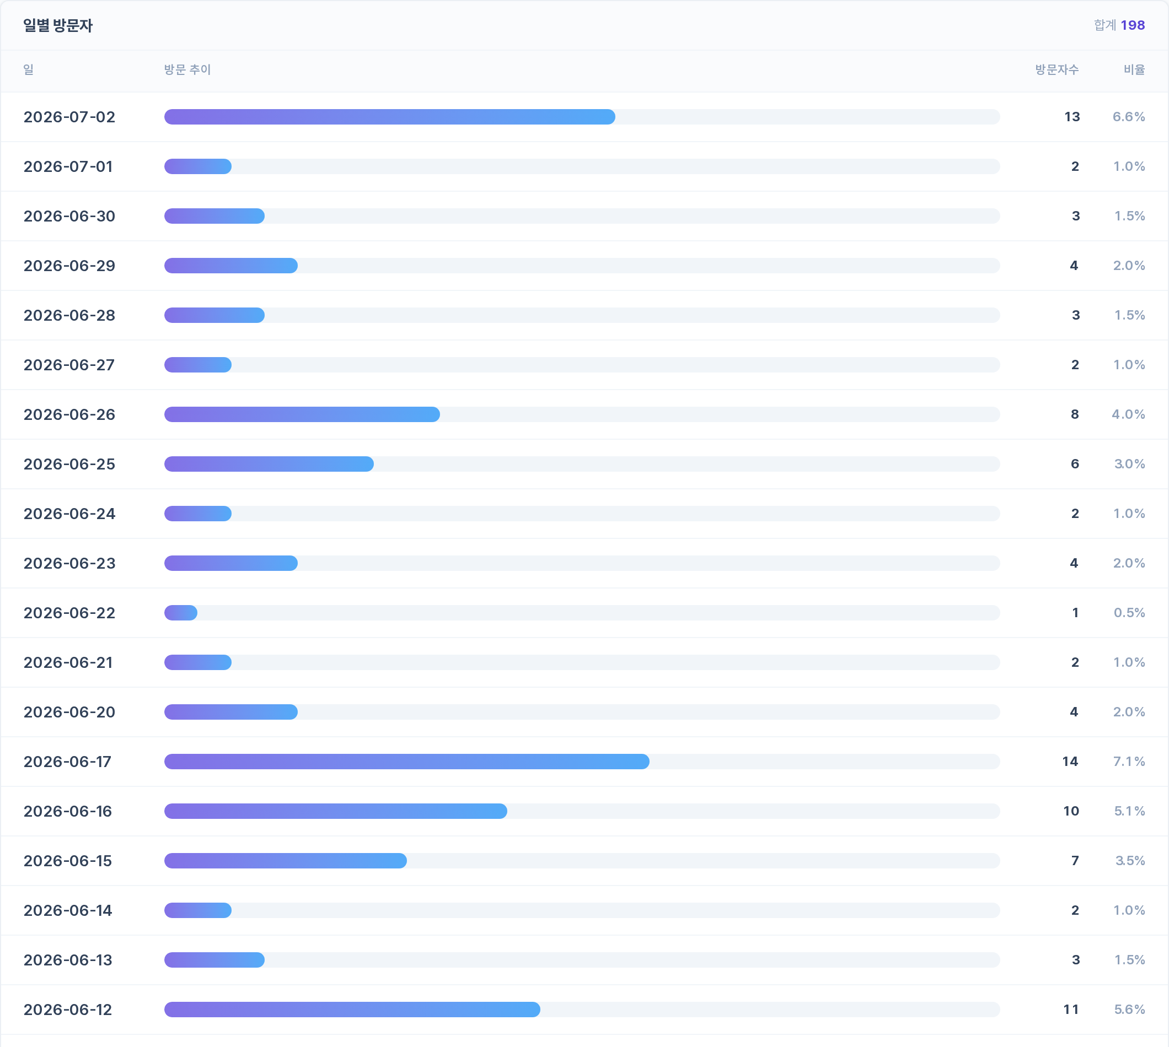Select the 2026-06-21 date

pyautogui.click(x=68, y=662)
